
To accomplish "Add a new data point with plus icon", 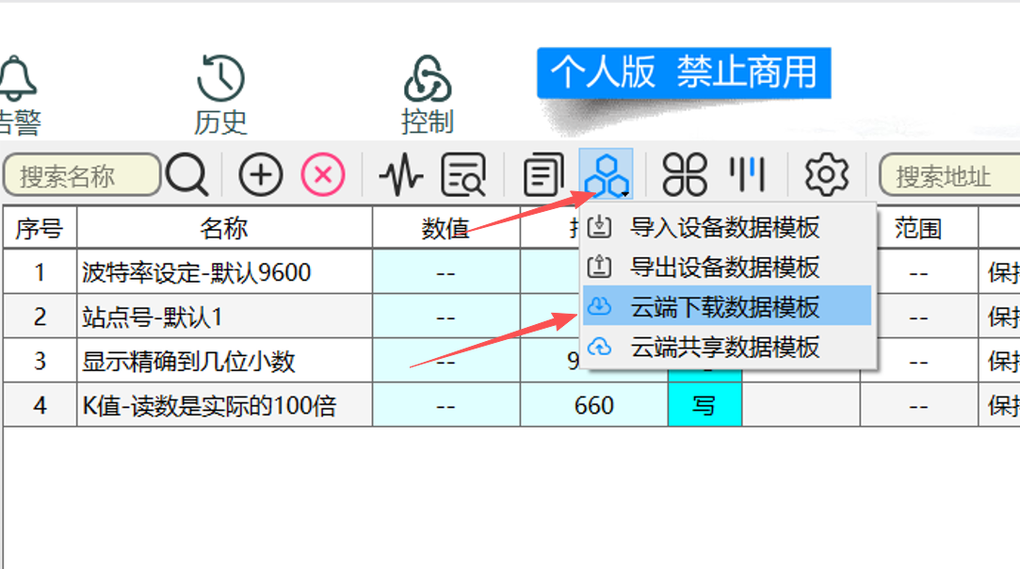I will (x=260, y=174).
